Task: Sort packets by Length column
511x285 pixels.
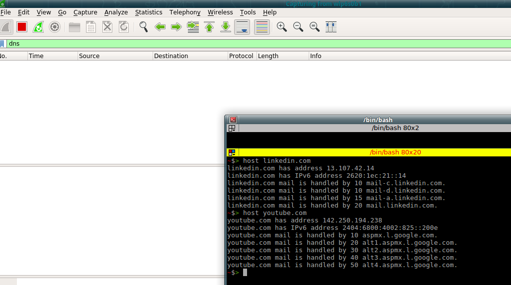Action: [282, 56]
